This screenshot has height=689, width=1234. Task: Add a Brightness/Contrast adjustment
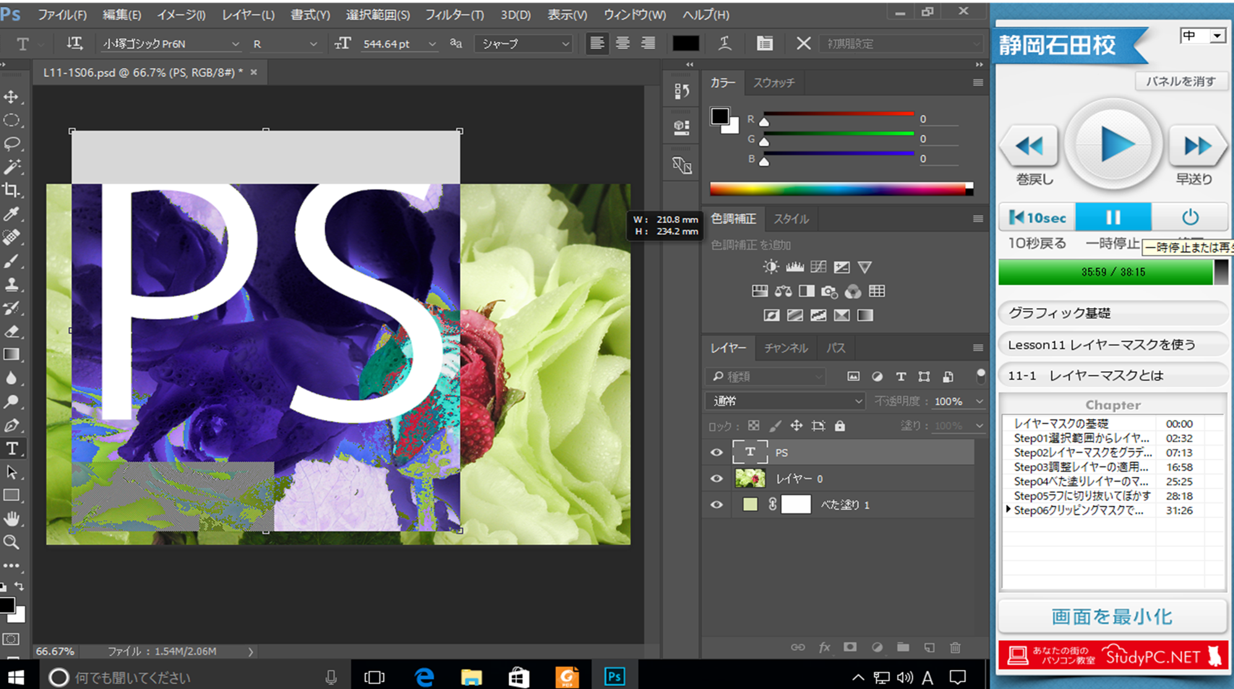(771, 267)
